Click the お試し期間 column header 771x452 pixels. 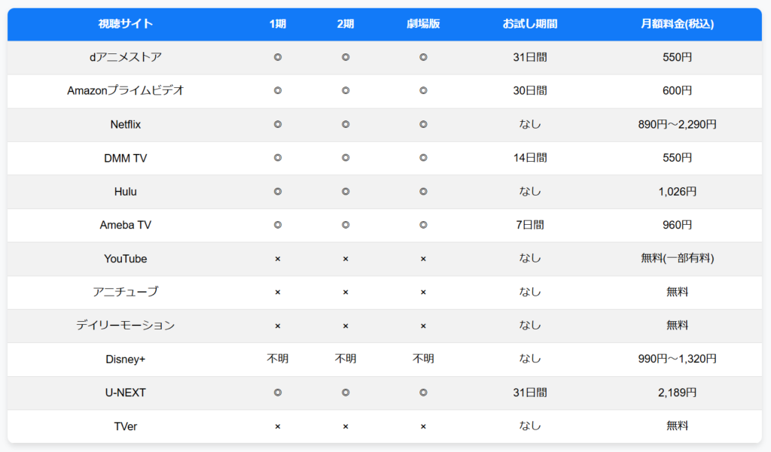pyautogui.click(x=529, y=23)
